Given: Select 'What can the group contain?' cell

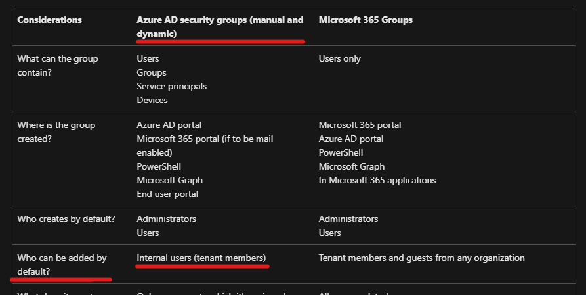Looking at the screenshot, I should click(x=58, y=66).
